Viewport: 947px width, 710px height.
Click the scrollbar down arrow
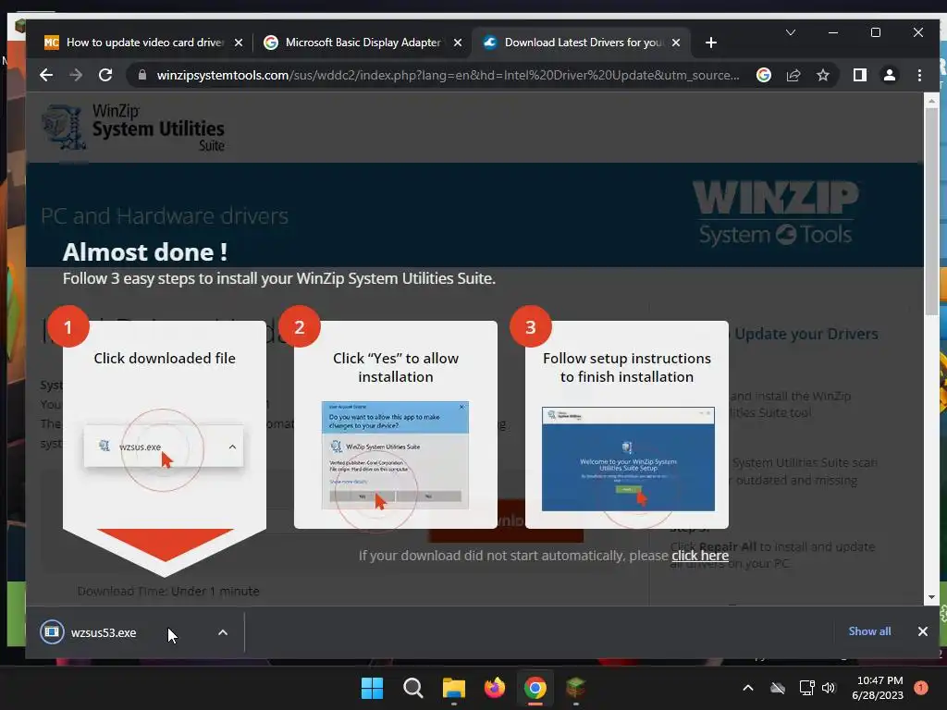pos(931,597)
